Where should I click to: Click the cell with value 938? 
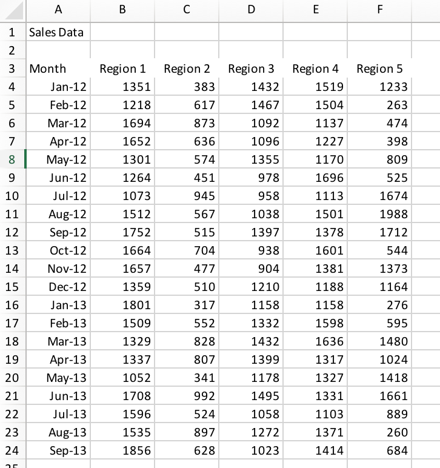pos(251,250)
